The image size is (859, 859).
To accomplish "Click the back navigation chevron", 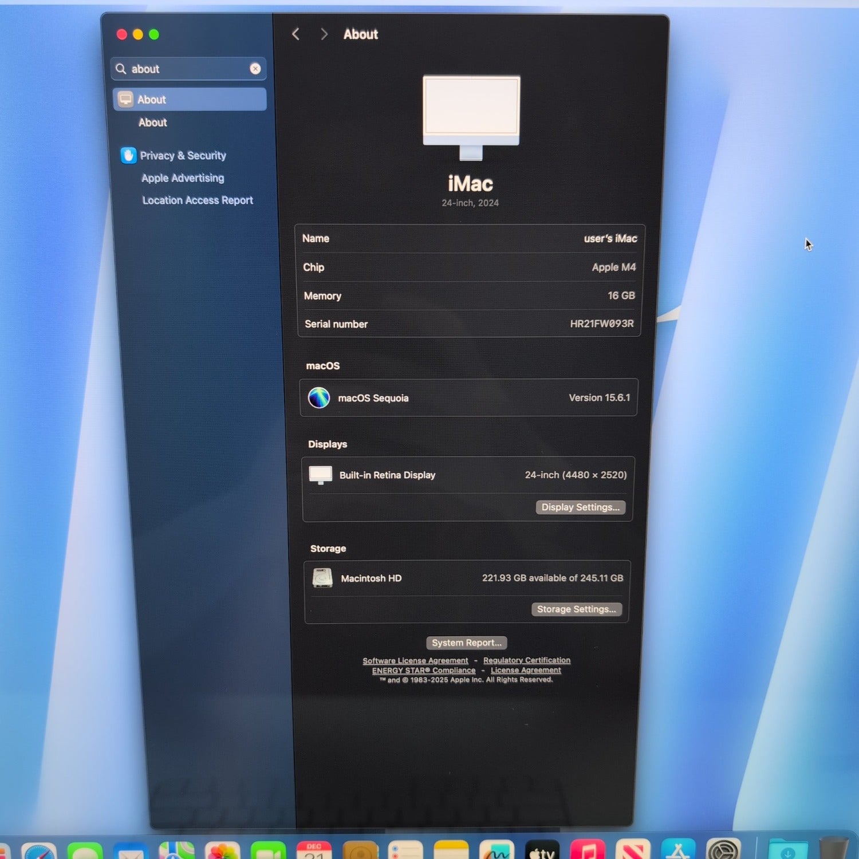I will tap(295, 34).
